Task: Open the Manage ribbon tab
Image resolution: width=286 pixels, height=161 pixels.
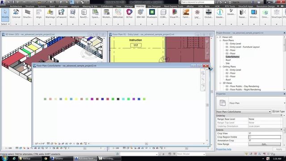Action: click(129, 6)
